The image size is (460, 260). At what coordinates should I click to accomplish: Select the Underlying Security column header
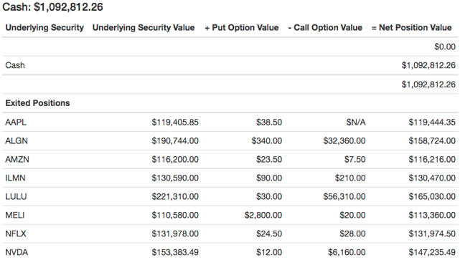(44, 27)
